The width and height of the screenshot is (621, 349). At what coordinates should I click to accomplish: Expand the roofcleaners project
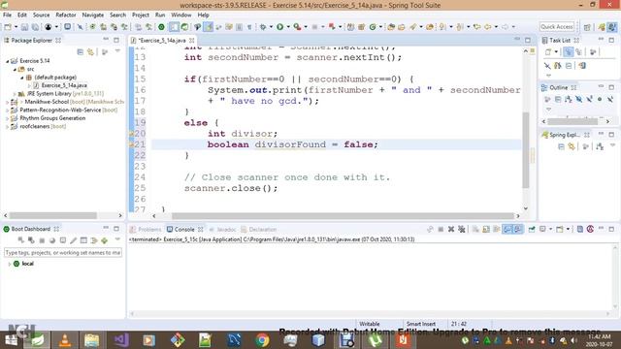pyautogui.click(x=8, y=127)
